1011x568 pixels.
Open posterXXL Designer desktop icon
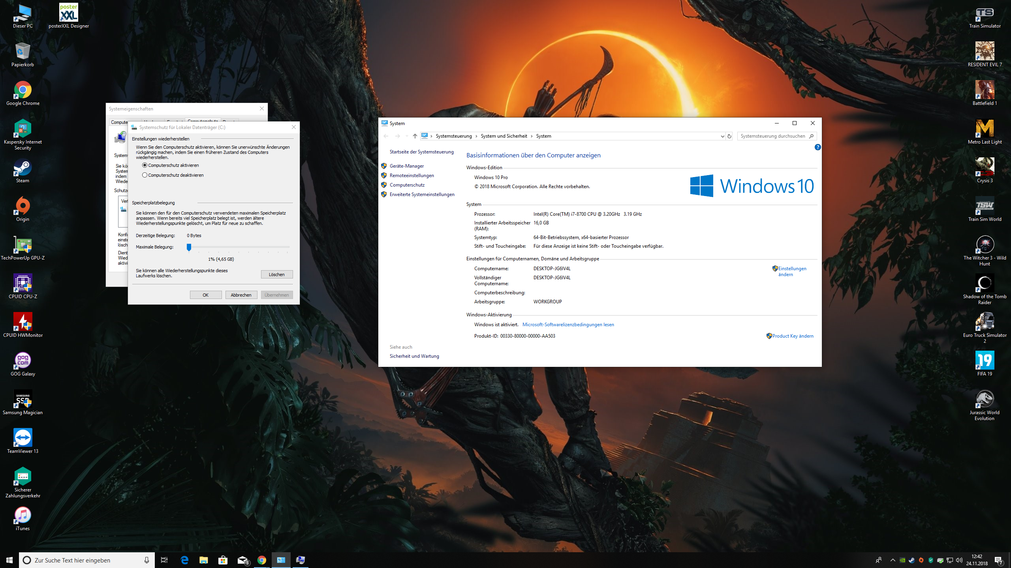click(x=69, y=16)
